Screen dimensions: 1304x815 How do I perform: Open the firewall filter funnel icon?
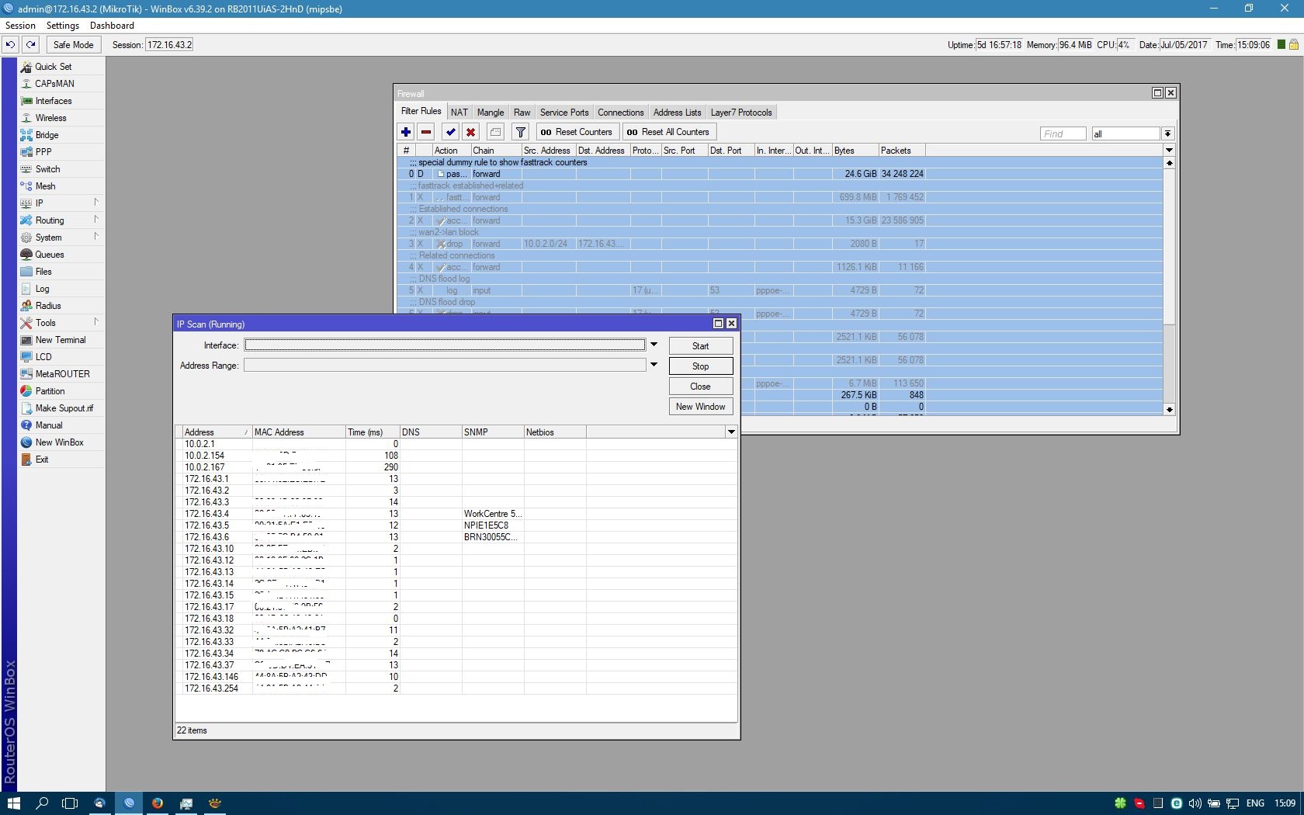coord(521,132)
